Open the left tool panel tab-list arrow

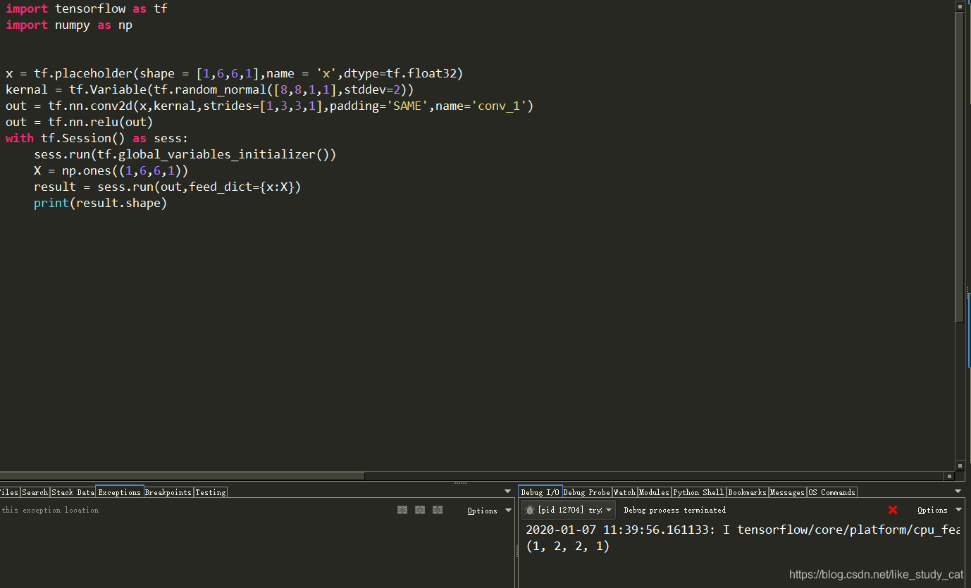point(508,492)
